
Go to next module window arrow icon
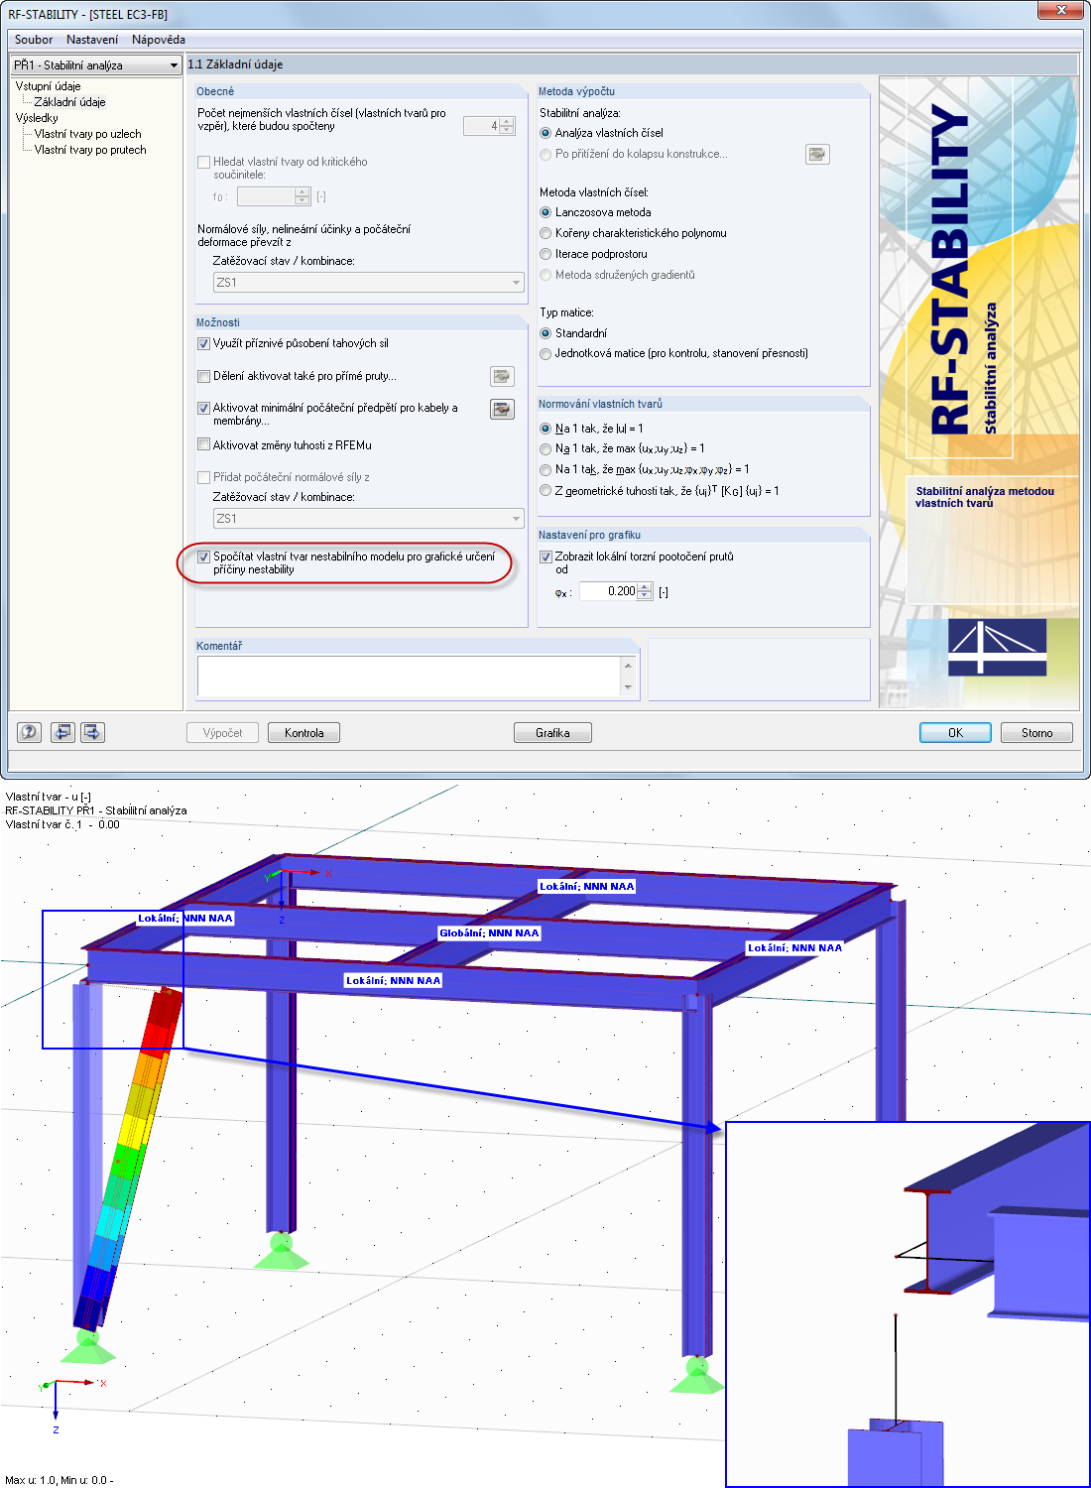click(92, 732)
